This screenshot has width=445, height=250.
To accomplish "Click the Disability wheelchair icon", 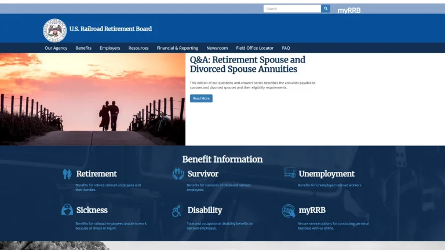I will [177, 211].
